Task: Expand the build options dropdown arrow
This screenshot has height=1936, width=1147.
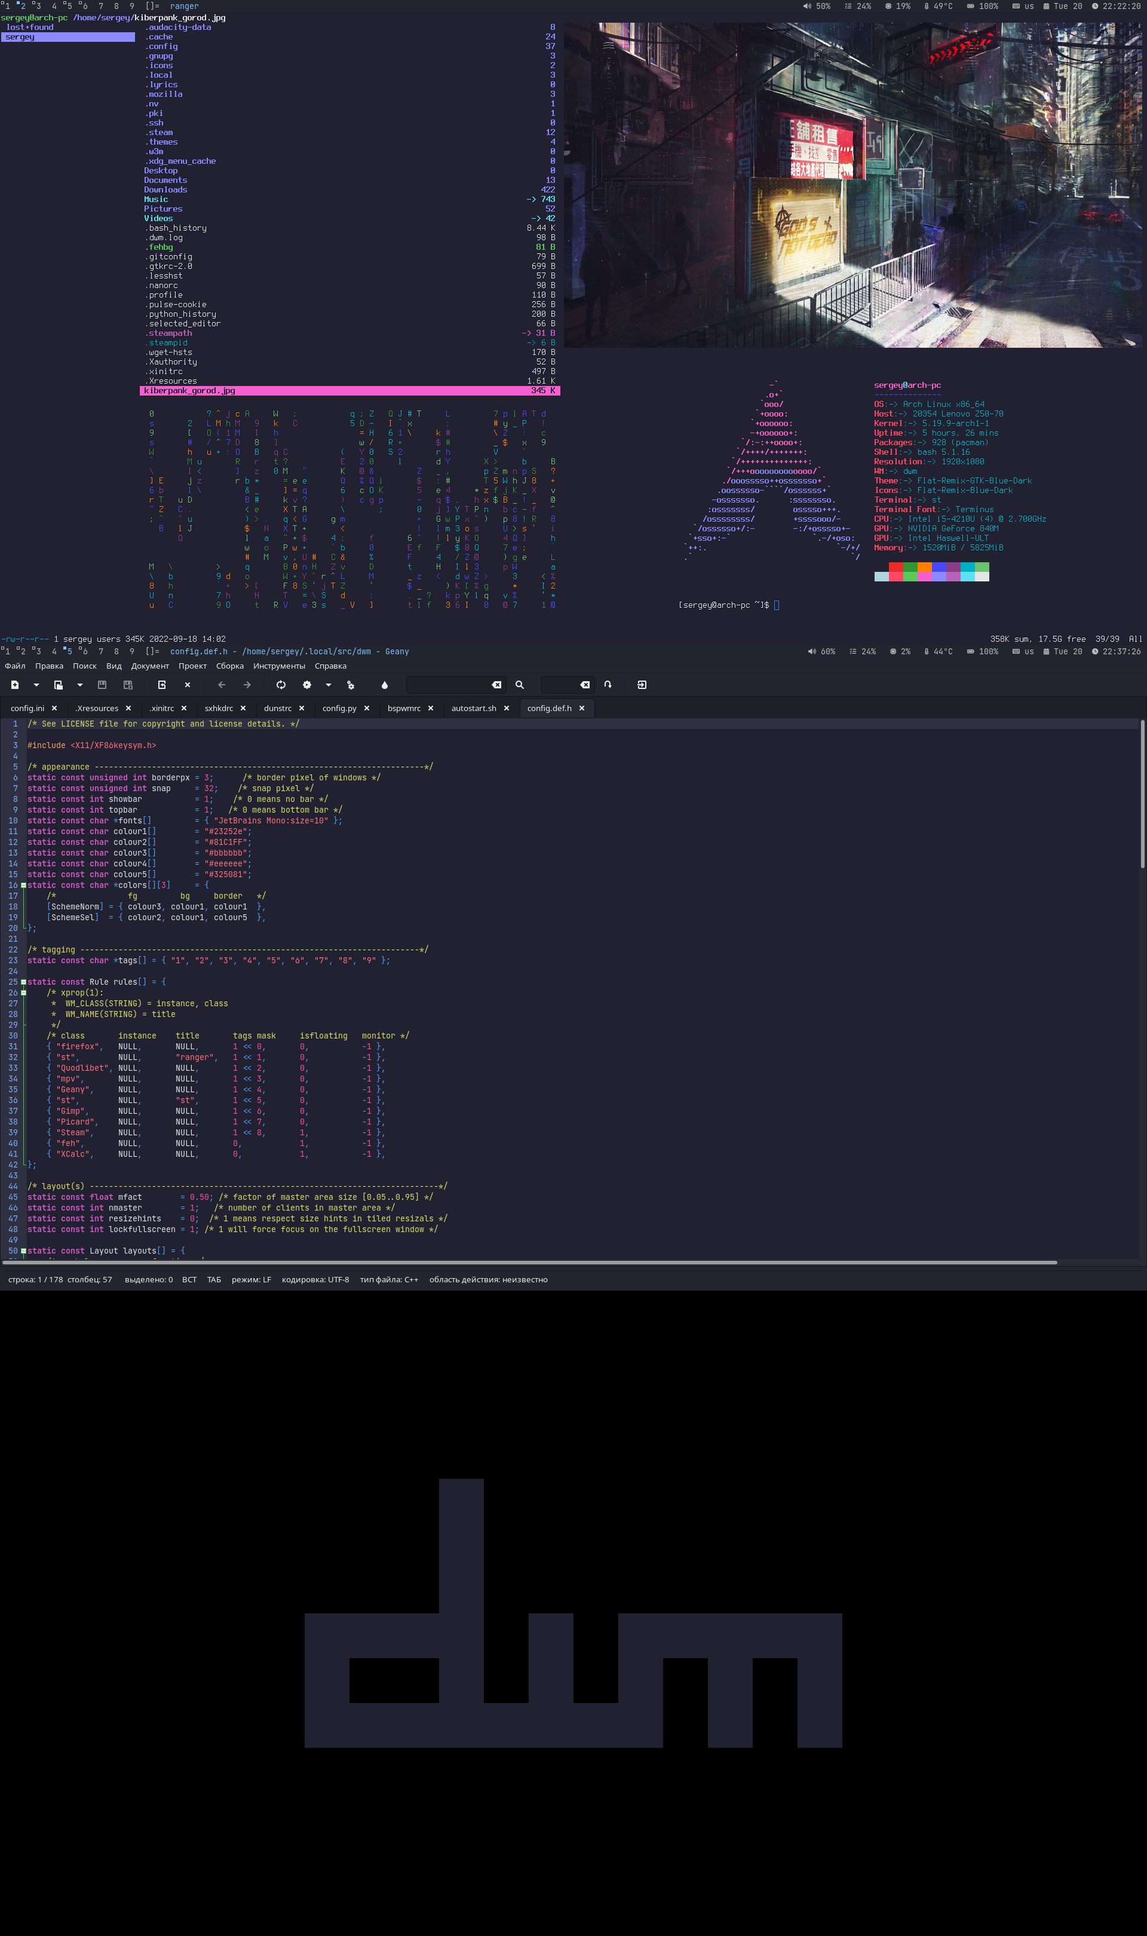Action: [x=329, y=685]
